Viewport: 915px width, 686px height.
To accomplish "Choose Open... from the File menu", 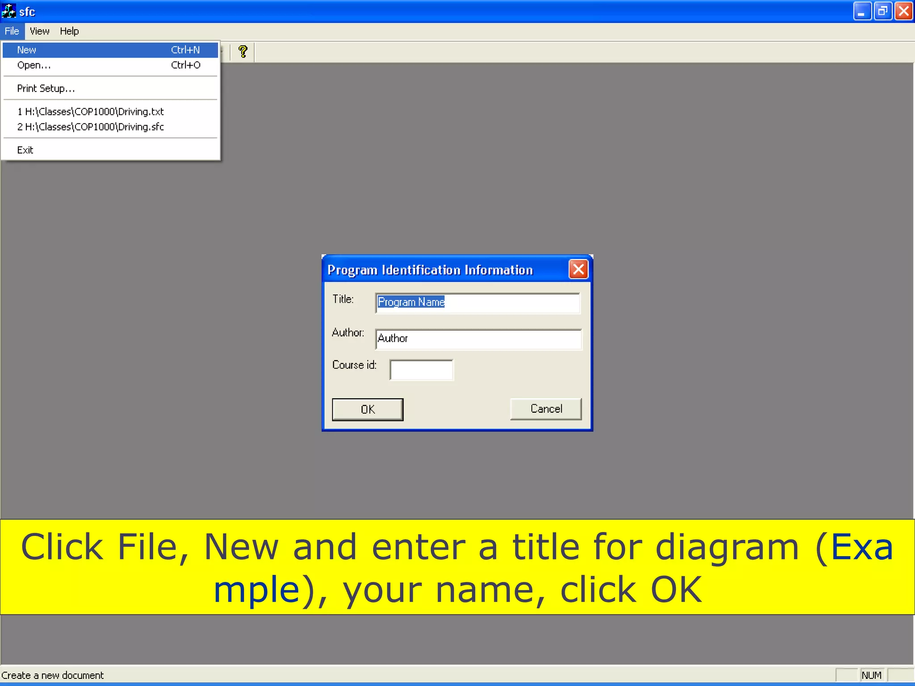I will 110,65.
